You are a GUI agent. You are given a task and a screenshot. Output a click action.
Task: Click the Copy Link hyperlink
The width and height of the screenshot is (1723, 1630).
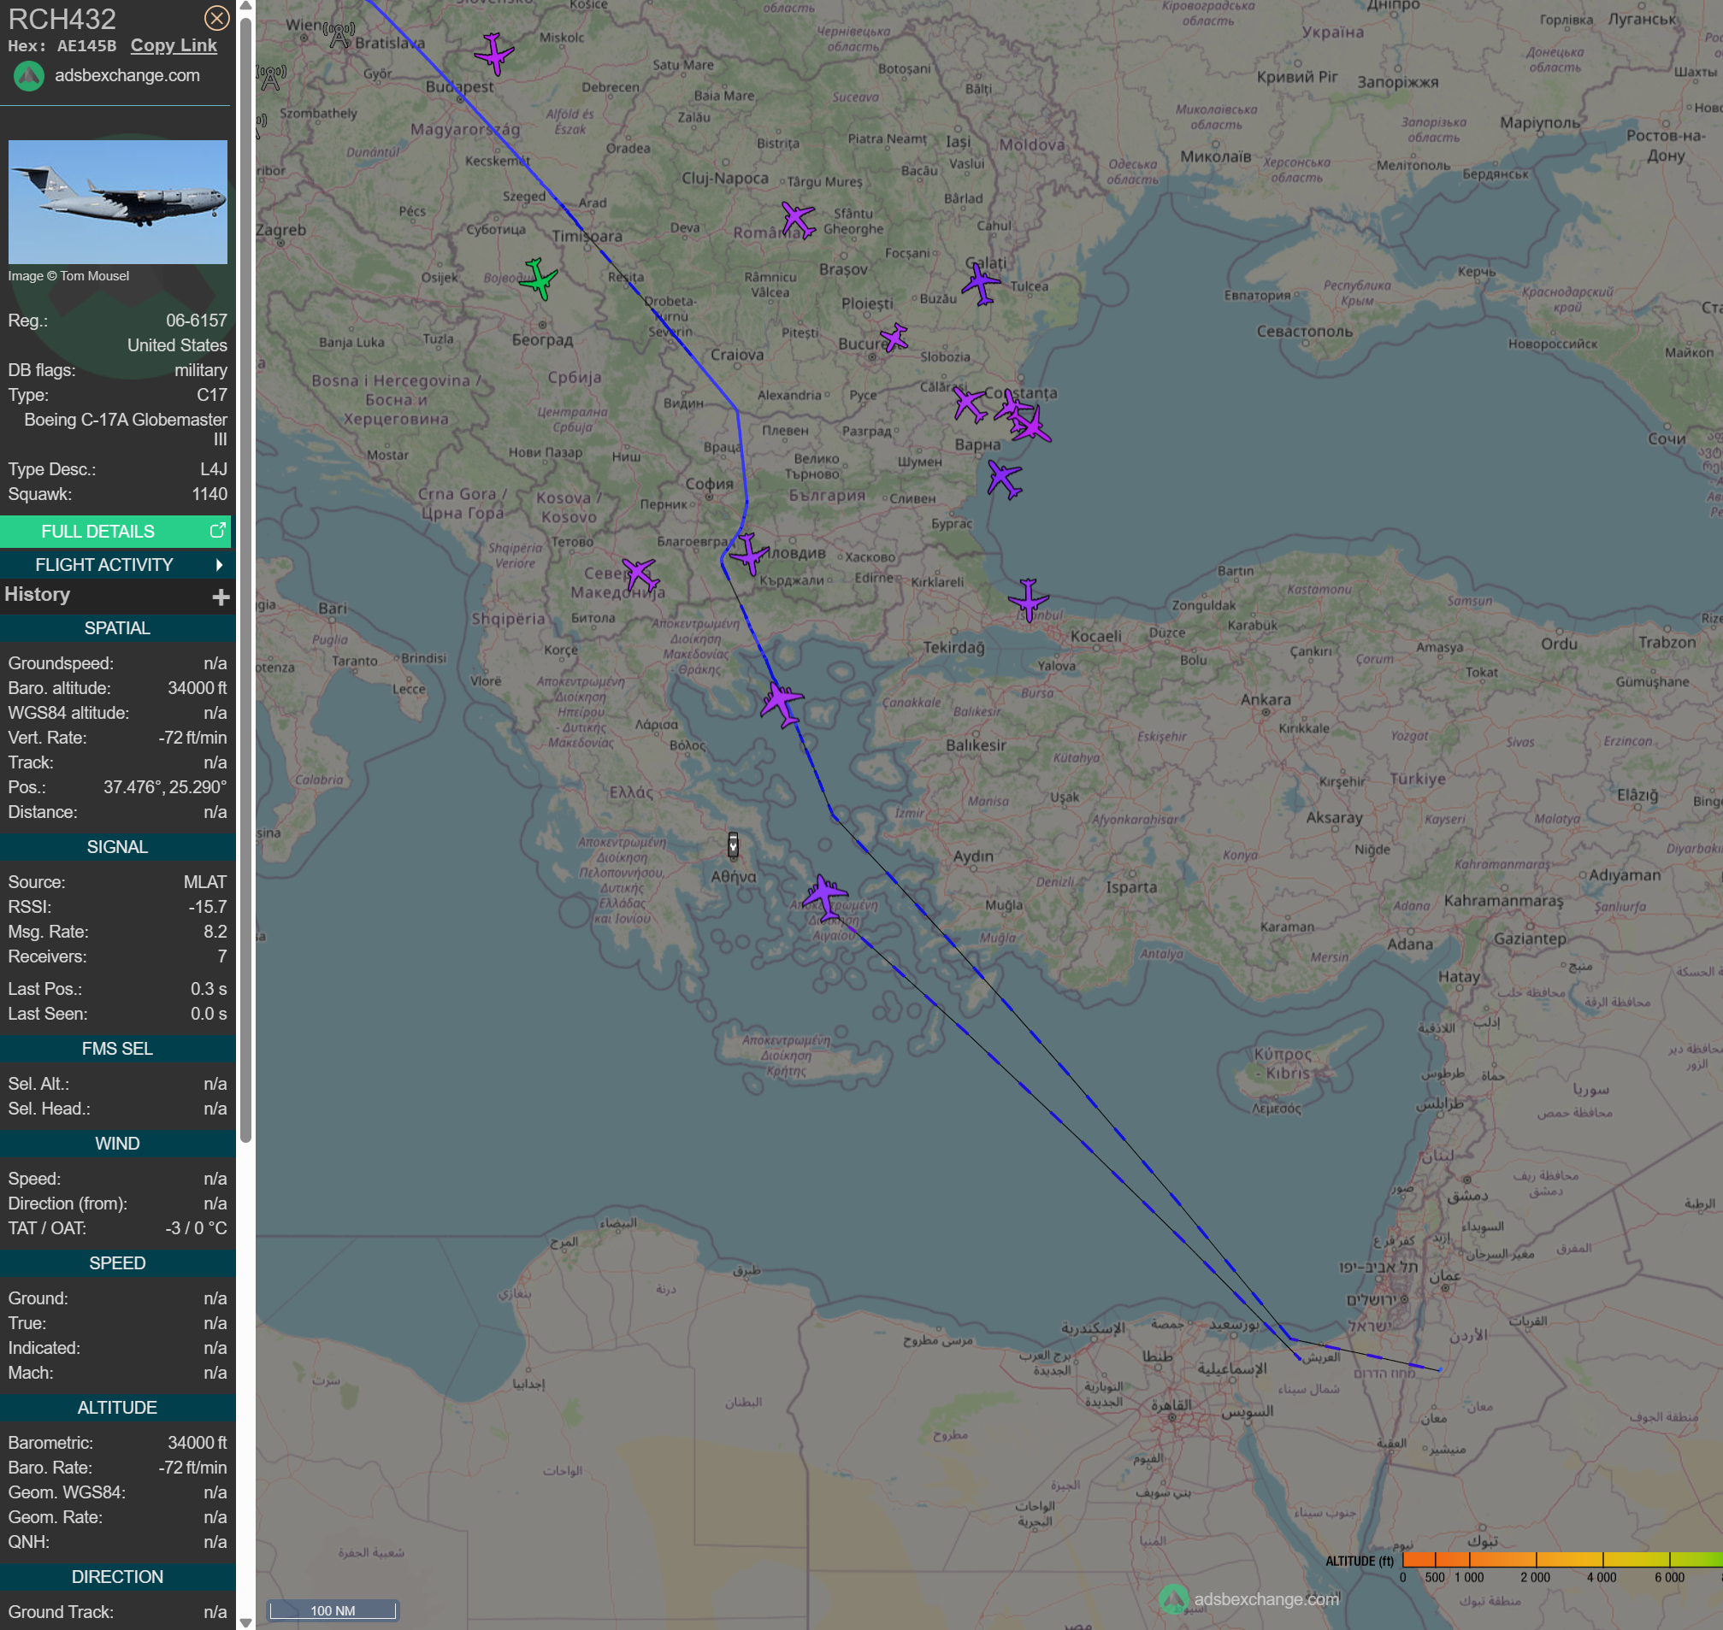[174, 45]
